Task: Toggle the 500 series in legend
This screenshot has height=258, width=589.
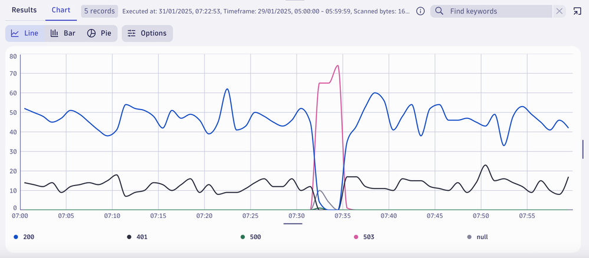Action: (x=255, y=237)
